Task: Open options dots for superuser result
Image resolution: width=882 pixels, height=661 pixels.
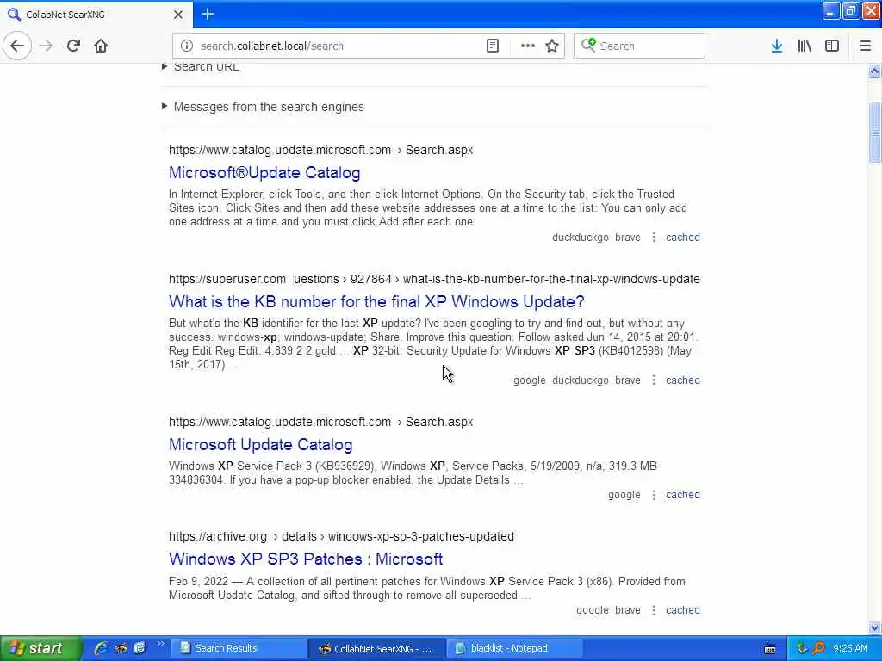Action: pyautogui.click(x=653, y=380)
